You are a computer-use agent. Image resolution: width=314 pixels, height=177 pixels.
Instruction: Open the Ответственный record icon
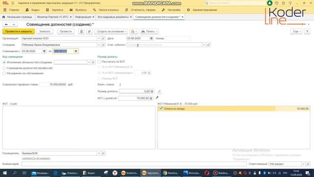click(x=308, y=164)
